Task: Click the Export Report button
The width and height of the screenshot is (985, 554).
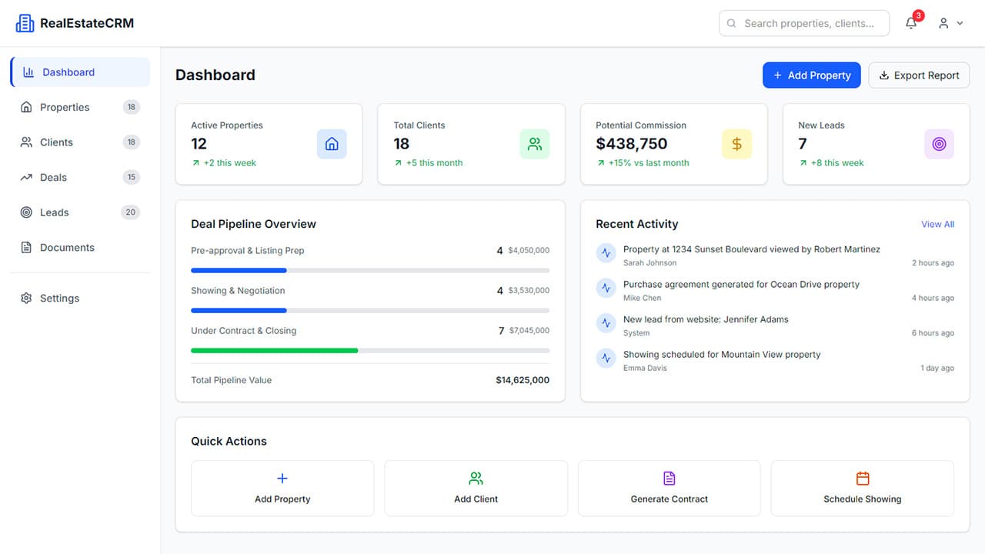Action: (919, 75)
